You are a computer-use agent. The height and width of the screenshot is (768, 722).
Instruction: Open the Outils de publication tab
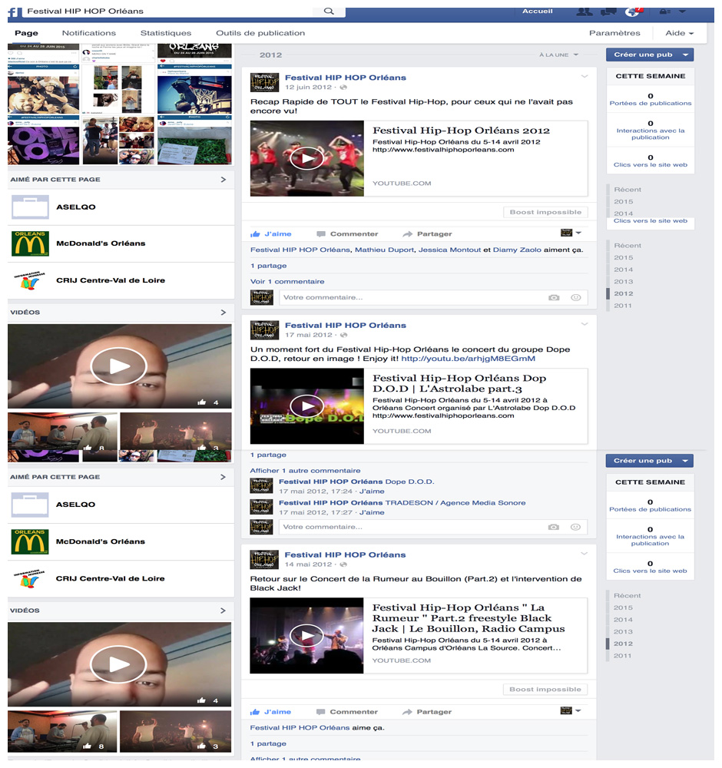pos(260,33)
